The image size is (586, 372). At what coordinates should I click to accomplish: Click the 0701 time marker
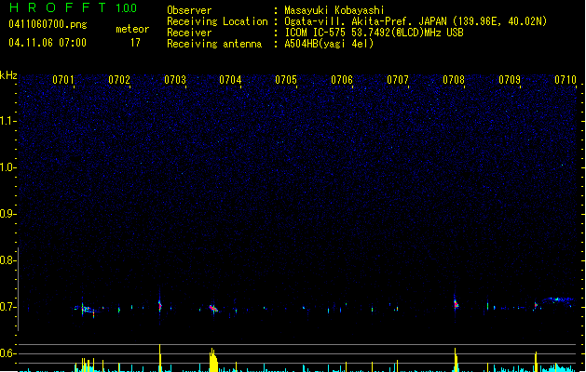coord(63,80)
